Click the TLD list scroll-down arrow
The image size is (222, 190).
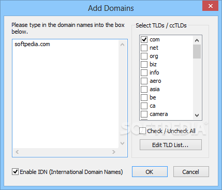pyautogui.click(x=197, y=115)
